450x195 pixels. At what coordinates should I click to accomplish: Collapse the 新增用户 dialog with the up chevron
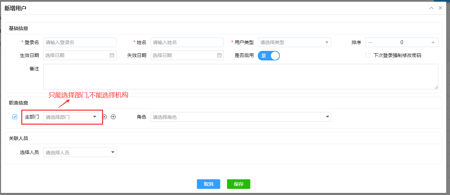click(432, 8)
